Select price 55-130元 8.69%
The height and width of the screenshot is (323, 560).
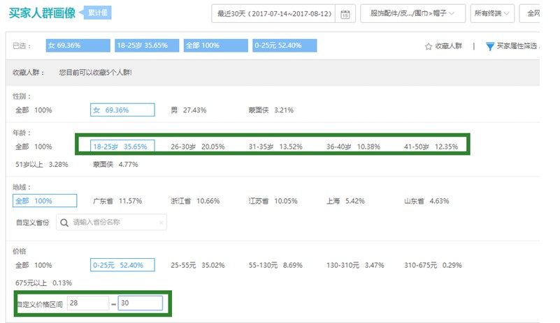275,265
